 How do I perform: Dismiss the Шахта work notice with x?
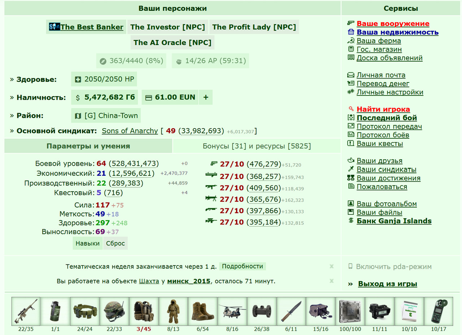pyautogui.click(x=331, y=281)
